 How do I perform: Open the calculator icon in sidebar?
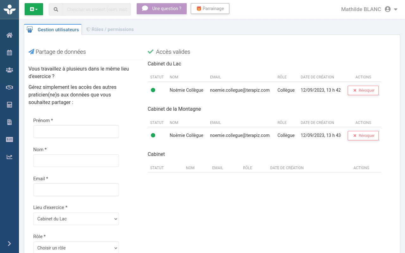pyautogui.click(x=9, y=105)
